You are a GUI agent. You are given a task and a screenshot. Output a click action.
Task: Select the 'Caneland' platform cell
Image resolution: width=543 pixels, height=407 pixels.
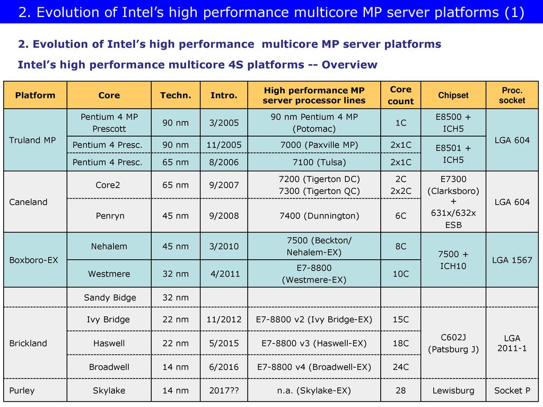tap(36, 202)
